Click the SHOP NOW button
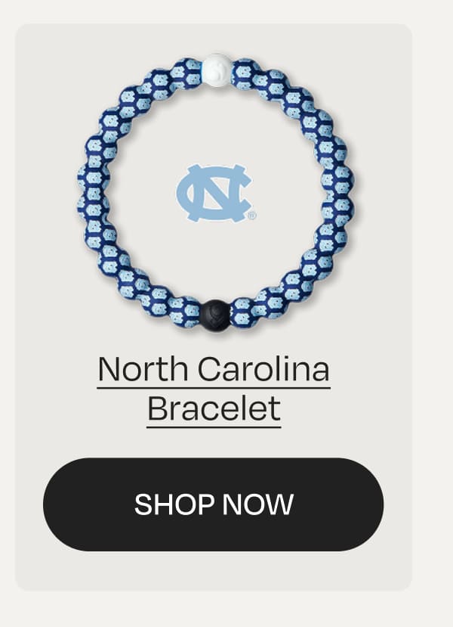 point(213,504)
